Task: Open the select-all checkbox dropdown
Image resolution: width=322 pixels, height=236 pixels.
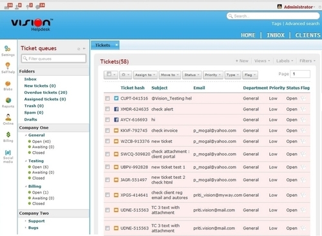Action: [111, 75]
